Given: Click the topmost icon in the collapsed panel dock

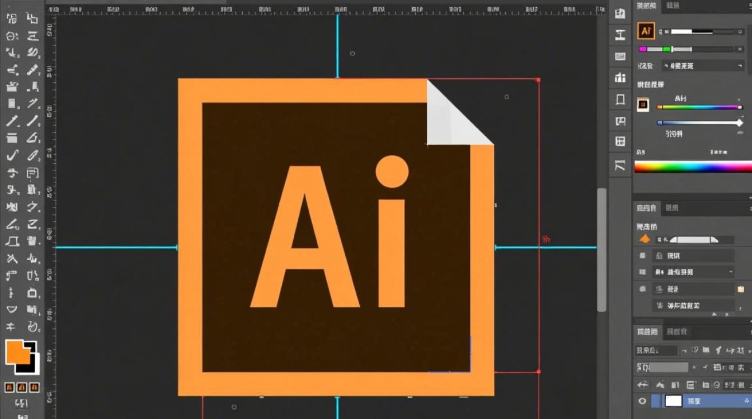Looking at the screenshot, I should tap(620, 14).
